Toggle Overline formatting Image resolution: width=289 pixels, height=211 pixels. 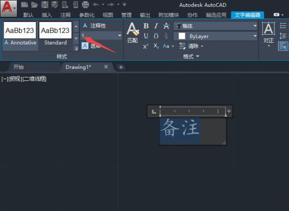pyautogui.click(x=156, y=36)
